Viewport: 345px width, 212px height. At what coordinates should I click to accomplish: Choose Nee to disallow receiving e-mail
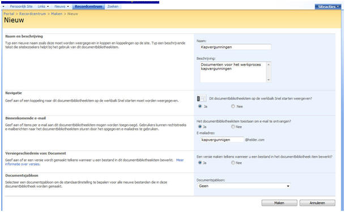click(233, 127)
